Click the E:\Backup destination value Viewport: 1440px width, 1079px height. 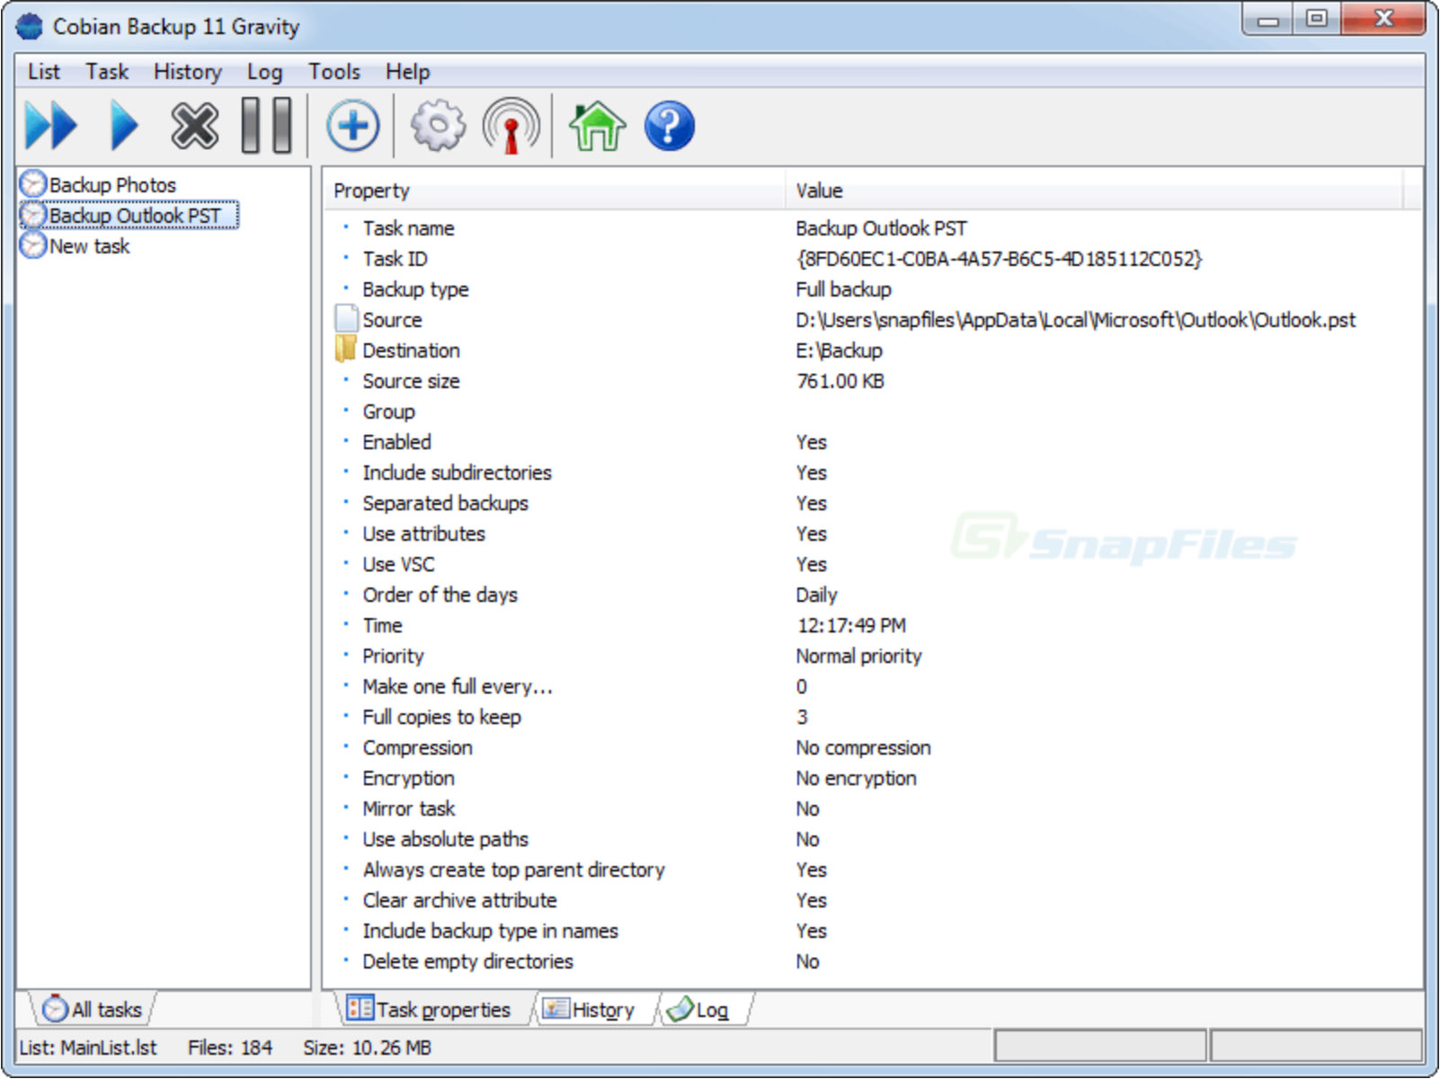839,350
